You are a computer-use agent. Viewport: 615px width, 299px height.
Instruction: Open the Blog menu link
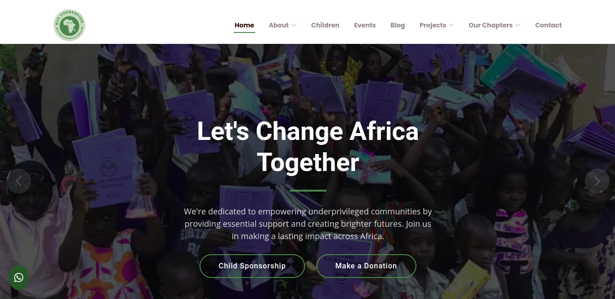coord(398,25)
